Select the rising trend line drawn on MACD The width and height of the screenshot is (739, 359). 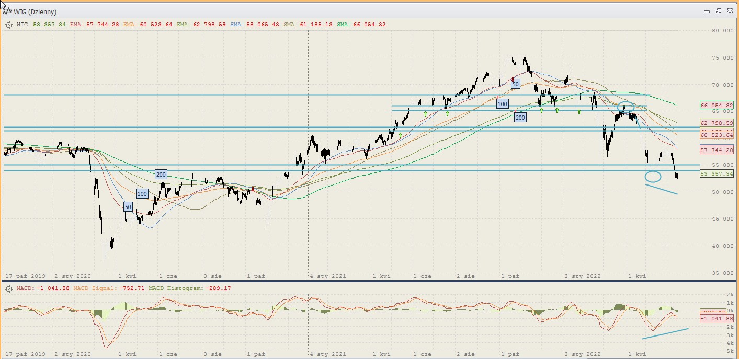click(665, 334)
